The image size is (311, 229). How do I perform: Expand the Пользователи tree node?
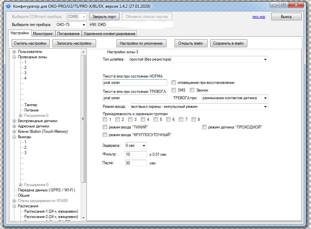click(14, 52)
